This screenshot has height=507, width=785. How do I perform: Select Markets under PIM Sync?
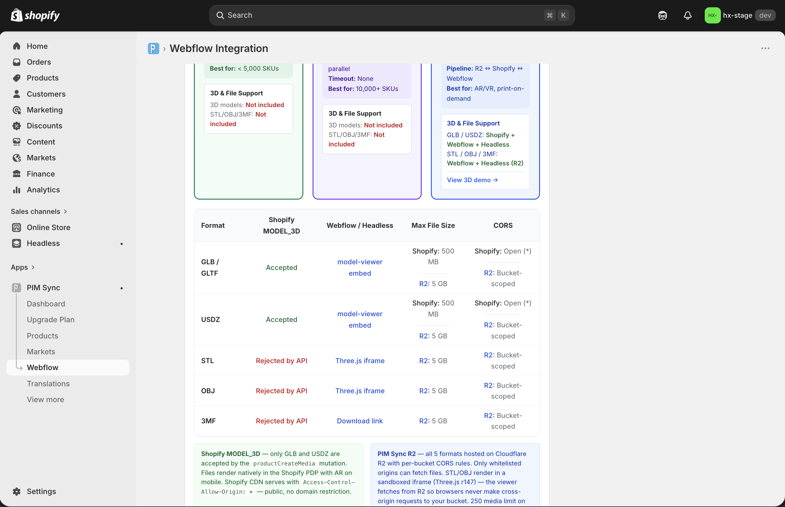point(41,352)
